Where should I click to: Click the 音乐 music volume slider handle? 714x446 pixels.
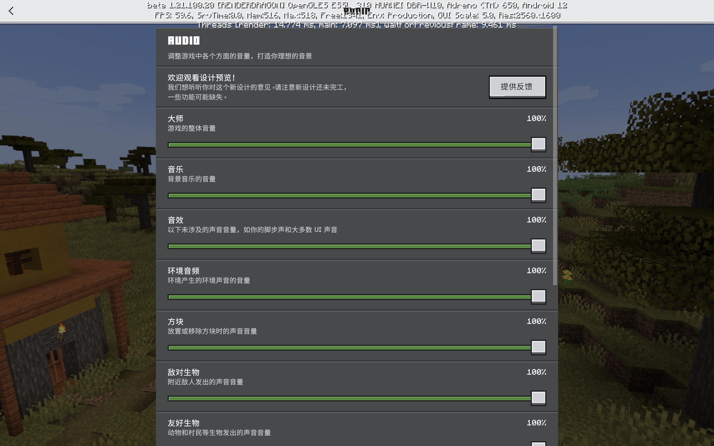click(538, 195)
